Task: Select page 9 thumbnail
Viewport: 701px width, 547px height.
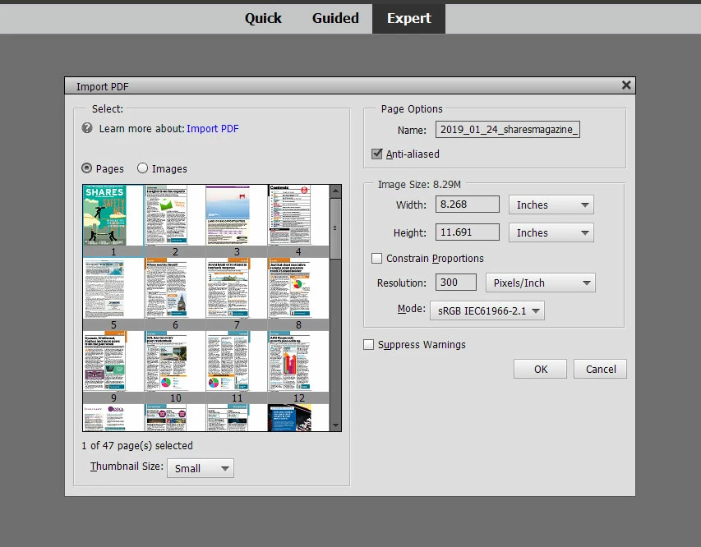Action: tap(113, 367)
